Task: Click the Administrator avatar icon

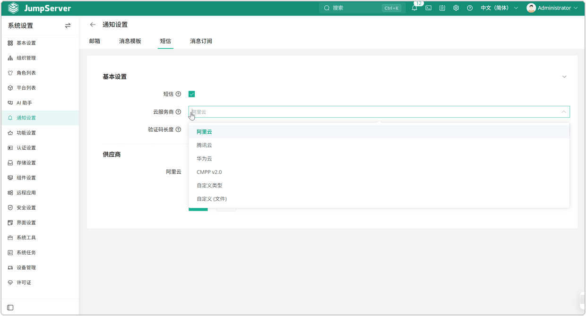Action: pyautogui.click(x=531, y=8)
